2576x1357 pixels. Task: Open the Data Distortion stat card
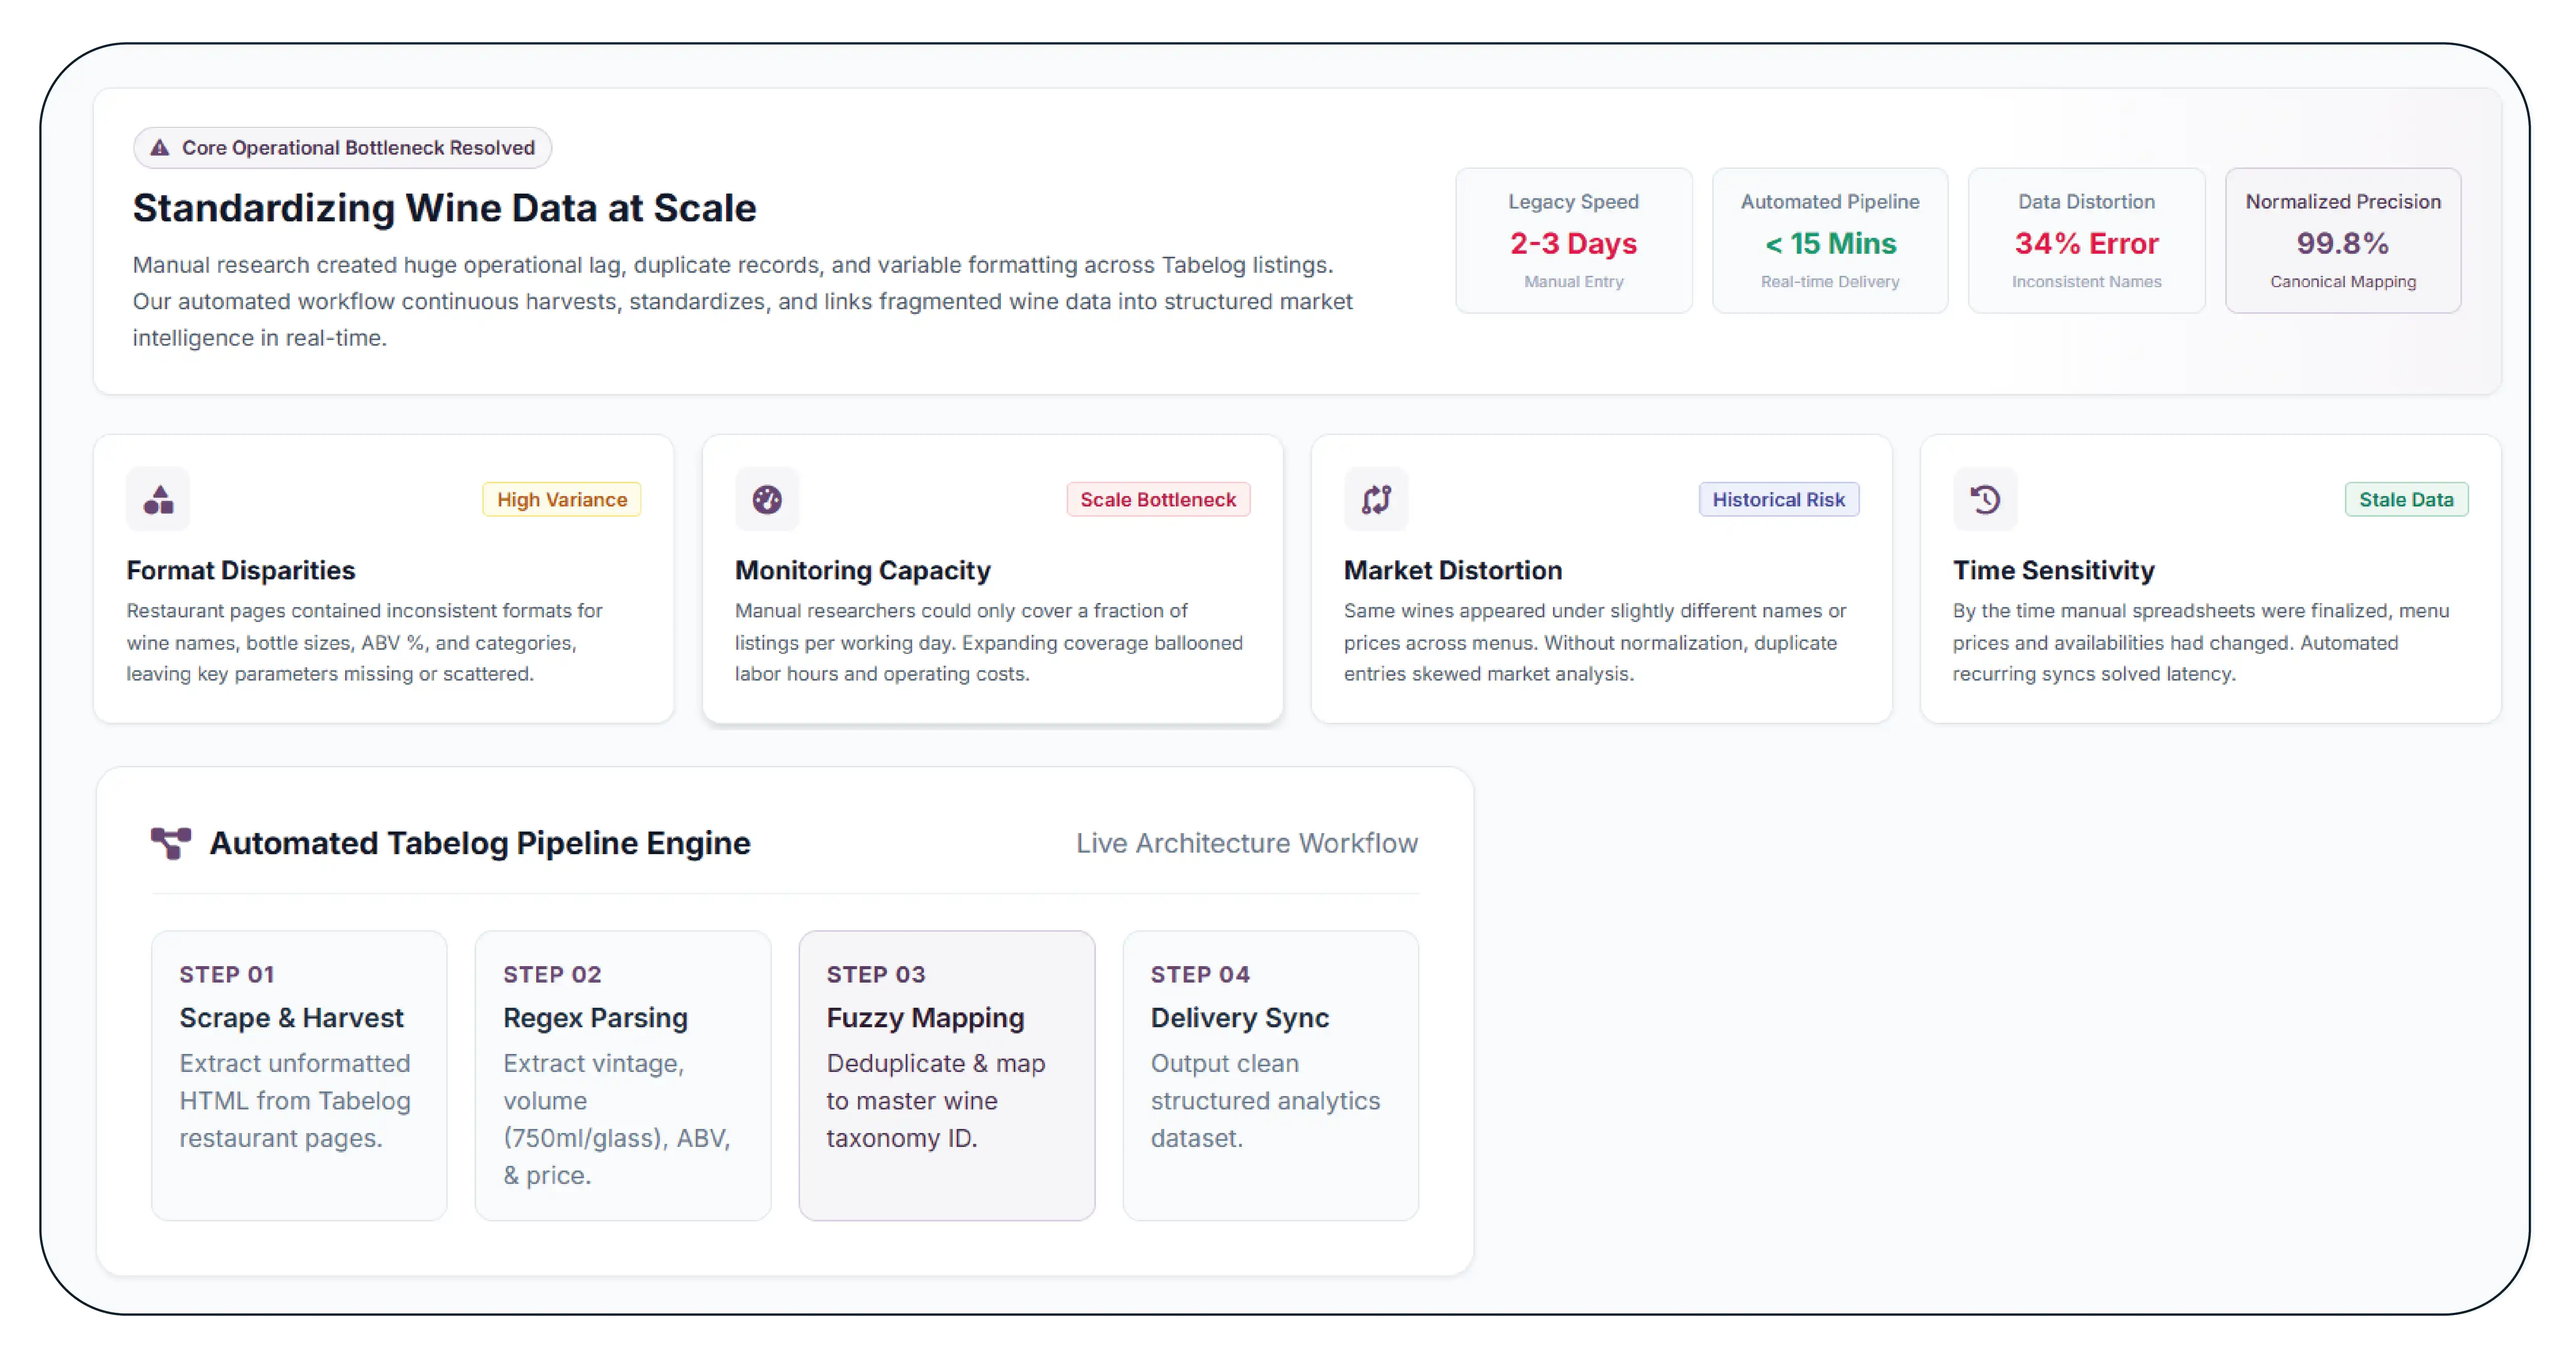click(x=2086, y=241)
